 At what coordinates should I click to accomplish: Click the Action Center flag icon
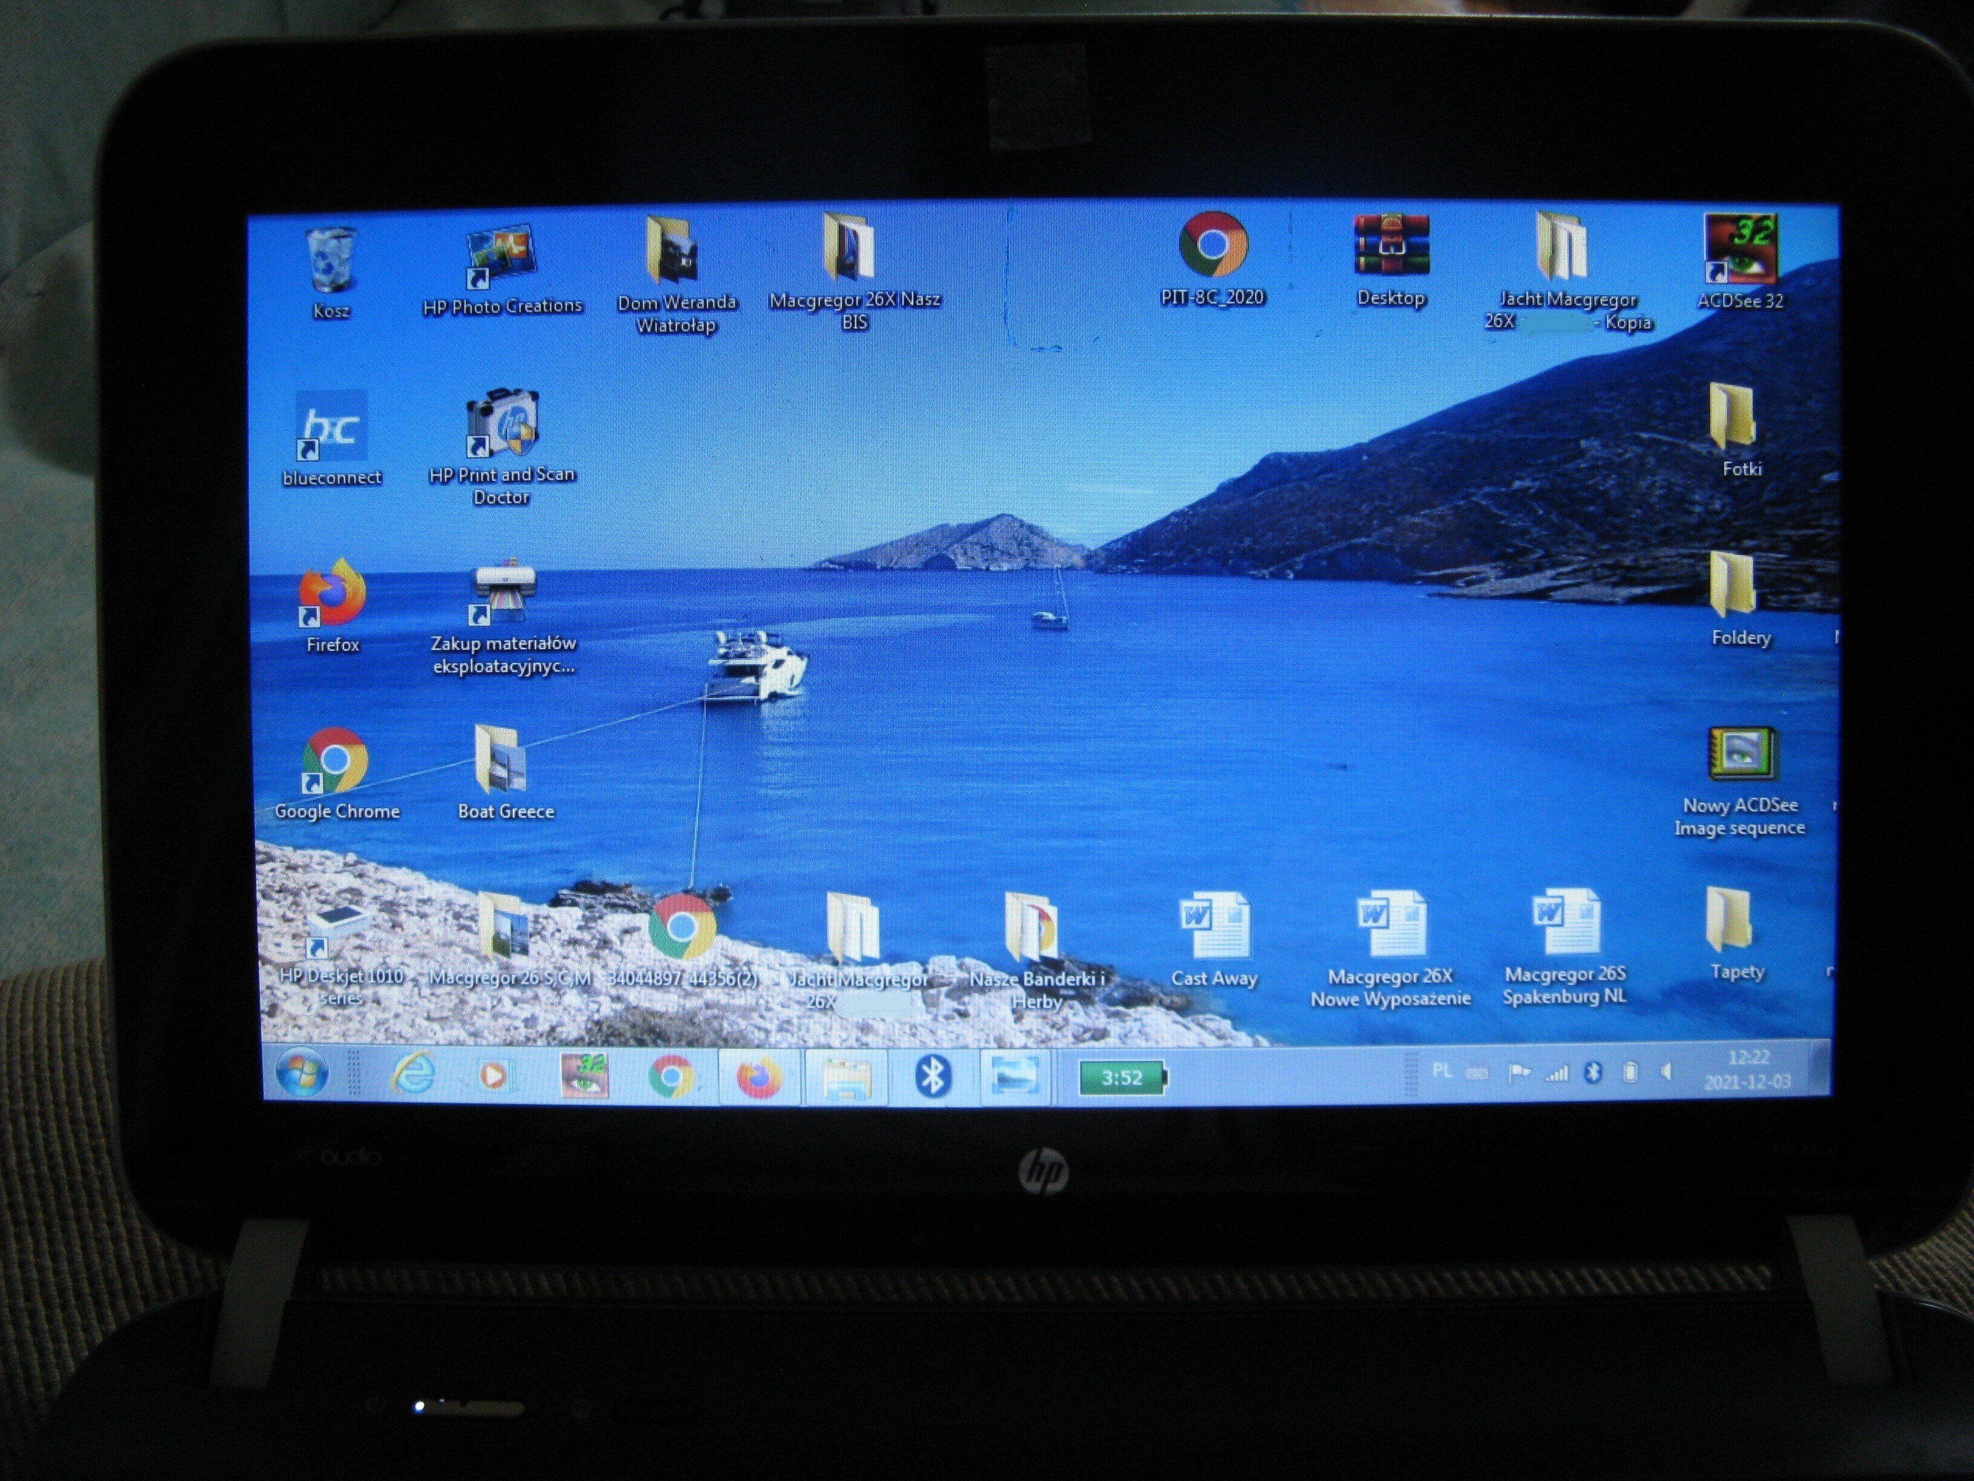(x=1518, y=1072)
